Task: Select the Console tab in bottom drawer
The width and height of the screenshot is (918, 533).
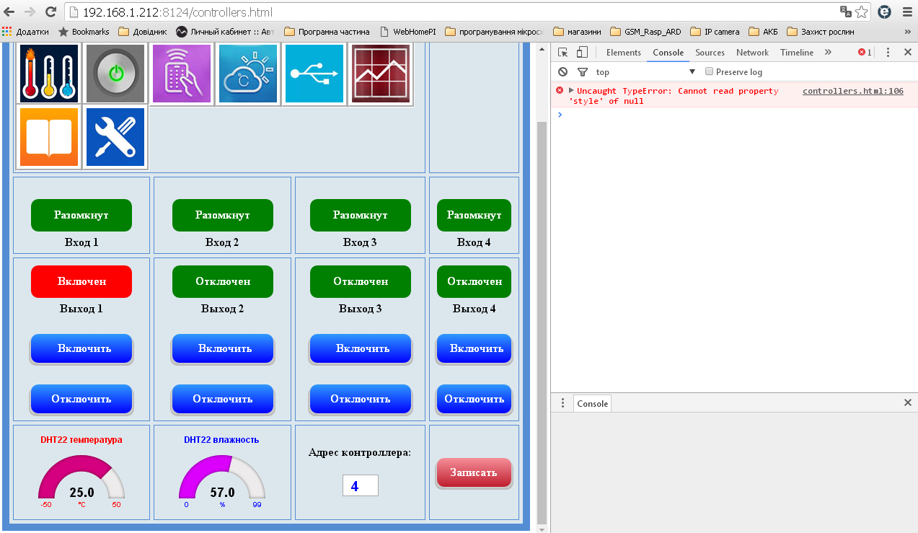Action: [592, 403]
